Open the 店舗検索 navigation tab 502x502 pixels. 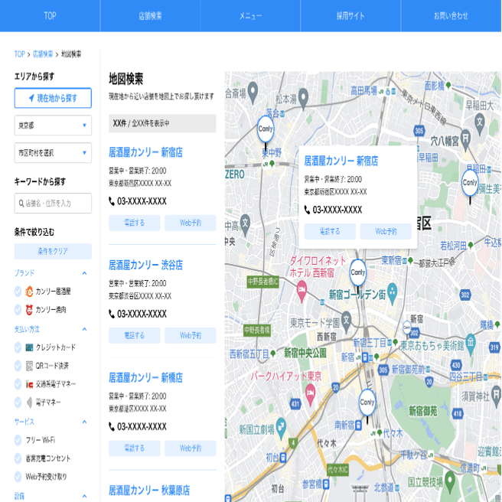[150, 15]
